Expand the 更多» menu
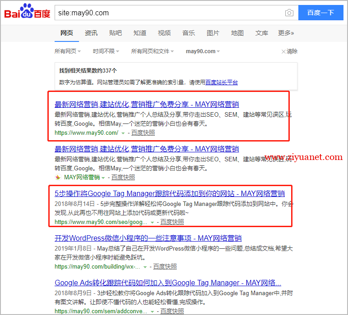348x315 pixels. pos(286,33)
